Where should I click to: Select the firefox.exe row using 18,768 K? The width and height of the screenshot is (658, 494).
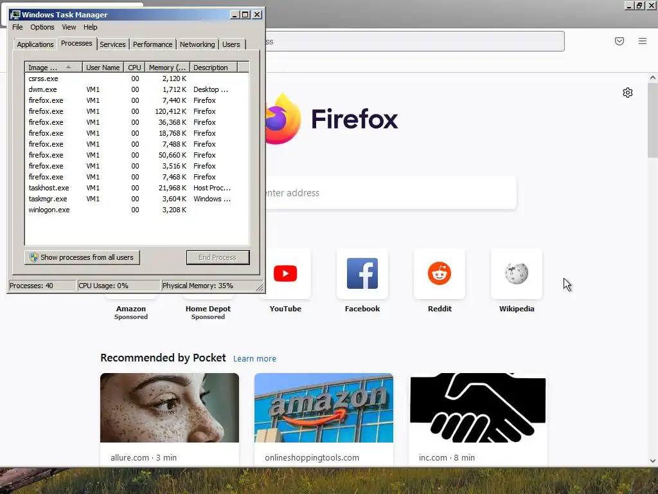point(137,133)
